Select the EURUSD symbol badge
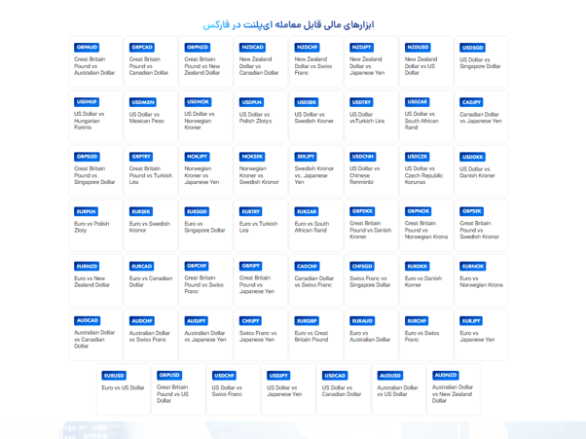 [114, 376]
